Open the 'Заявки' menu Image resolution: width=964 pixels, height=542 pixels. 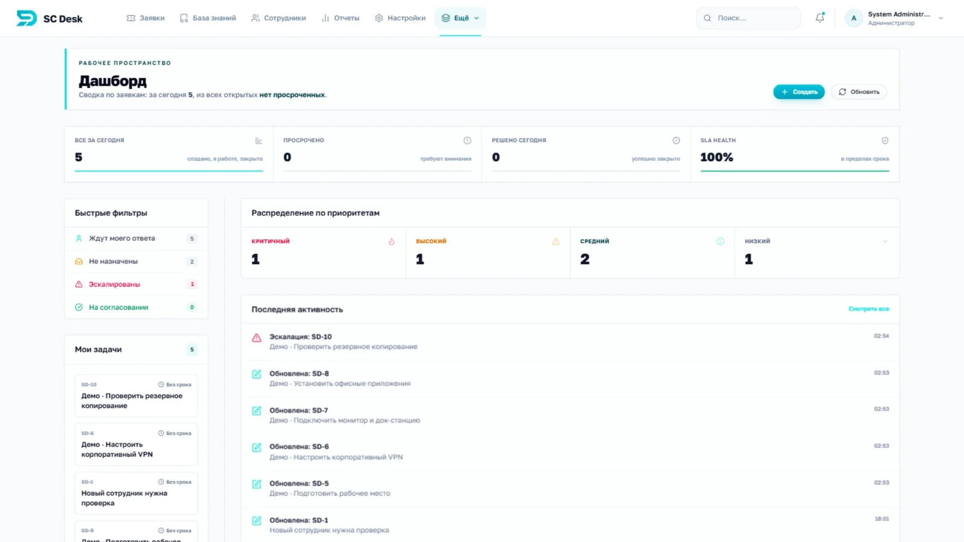pos(145,18)
